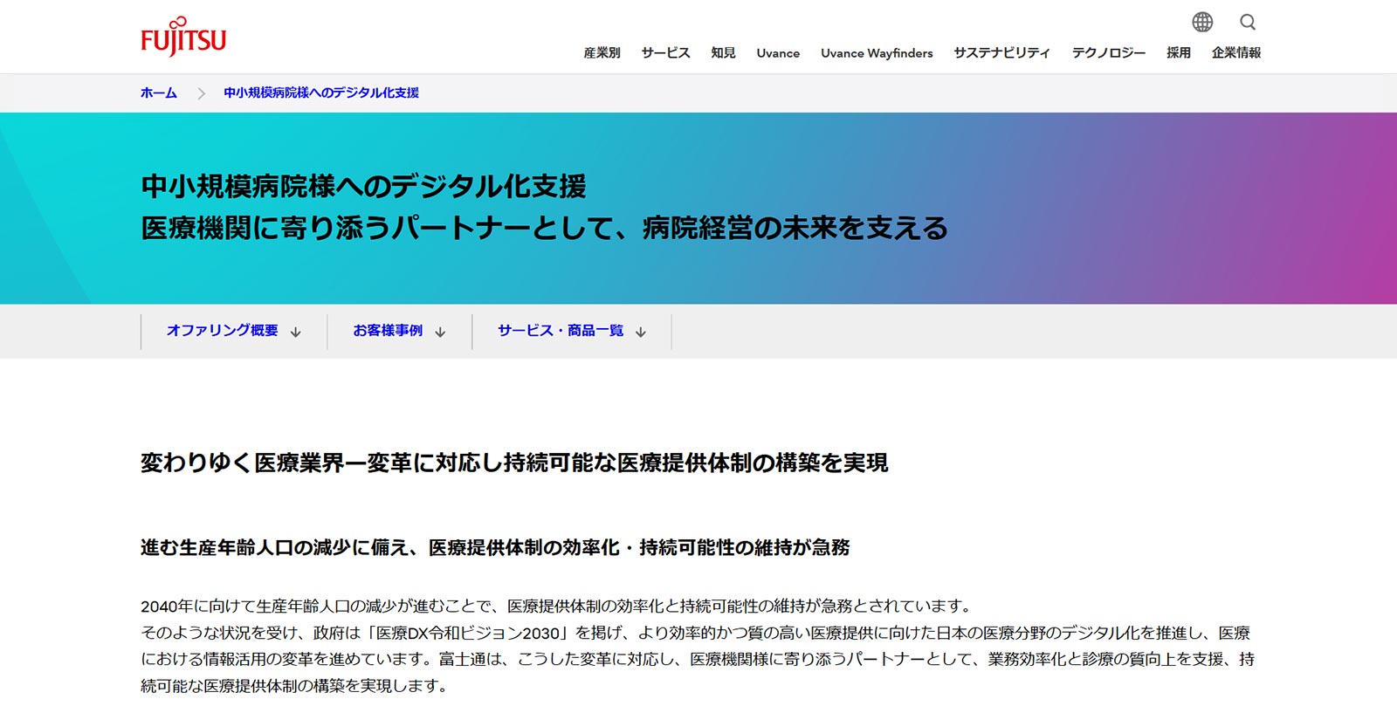Open the サービス menu

point(665,53)
